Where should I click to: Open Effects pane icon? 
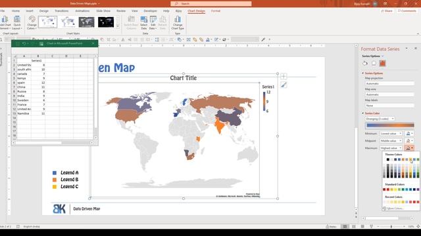point(374,64)
